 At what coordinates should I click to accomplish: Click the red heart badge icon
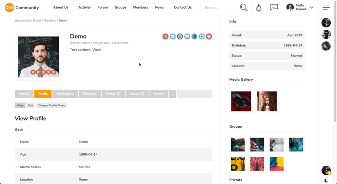click(x=209, y=37)
